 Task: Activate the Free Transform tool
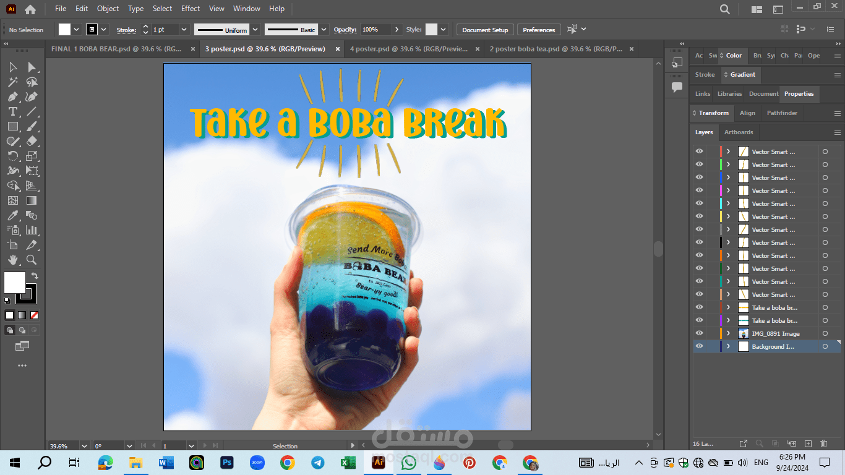point(32,171)
